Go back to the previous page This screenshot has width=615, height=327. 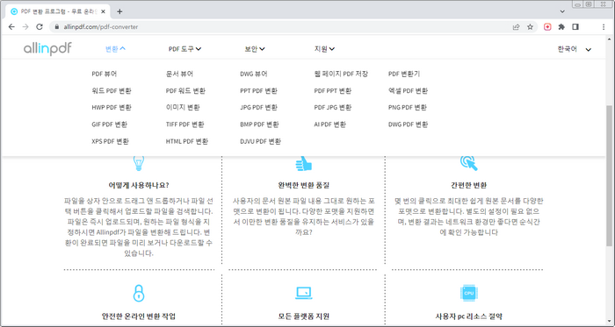point(11,27)
